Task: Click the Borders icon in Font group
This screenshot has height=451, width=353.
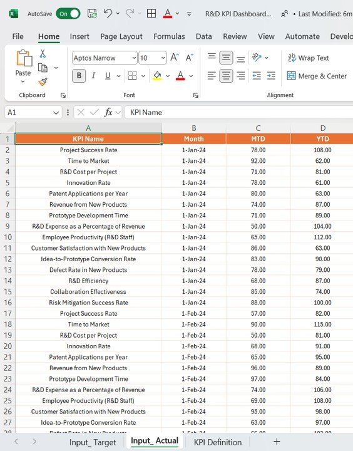Action: pos(132,76)
